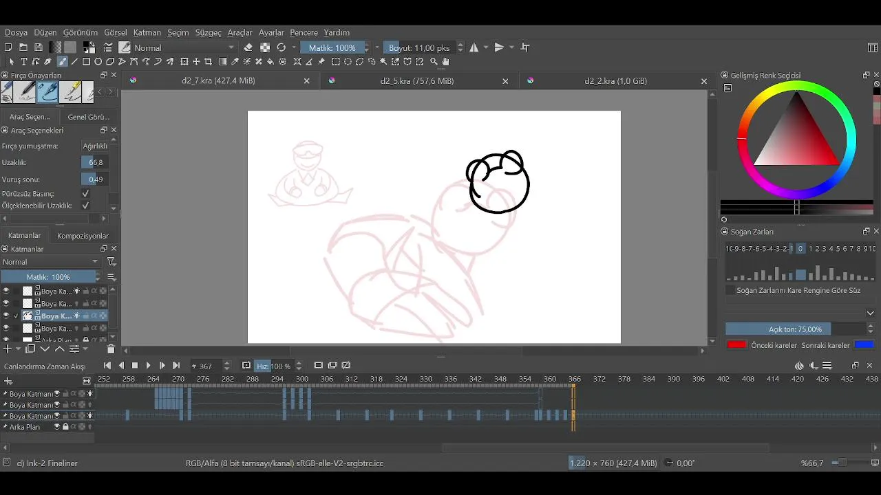Screen dimensions: 881x495
Task: Stop the animation playback
Action: (135, 366)
